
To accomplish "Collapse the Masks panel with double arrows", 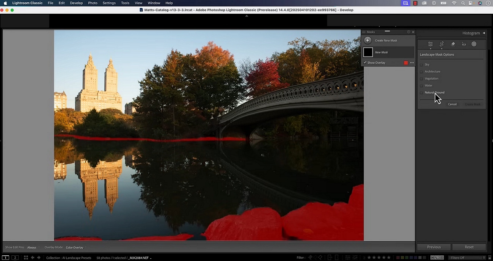I will [413, 32].
